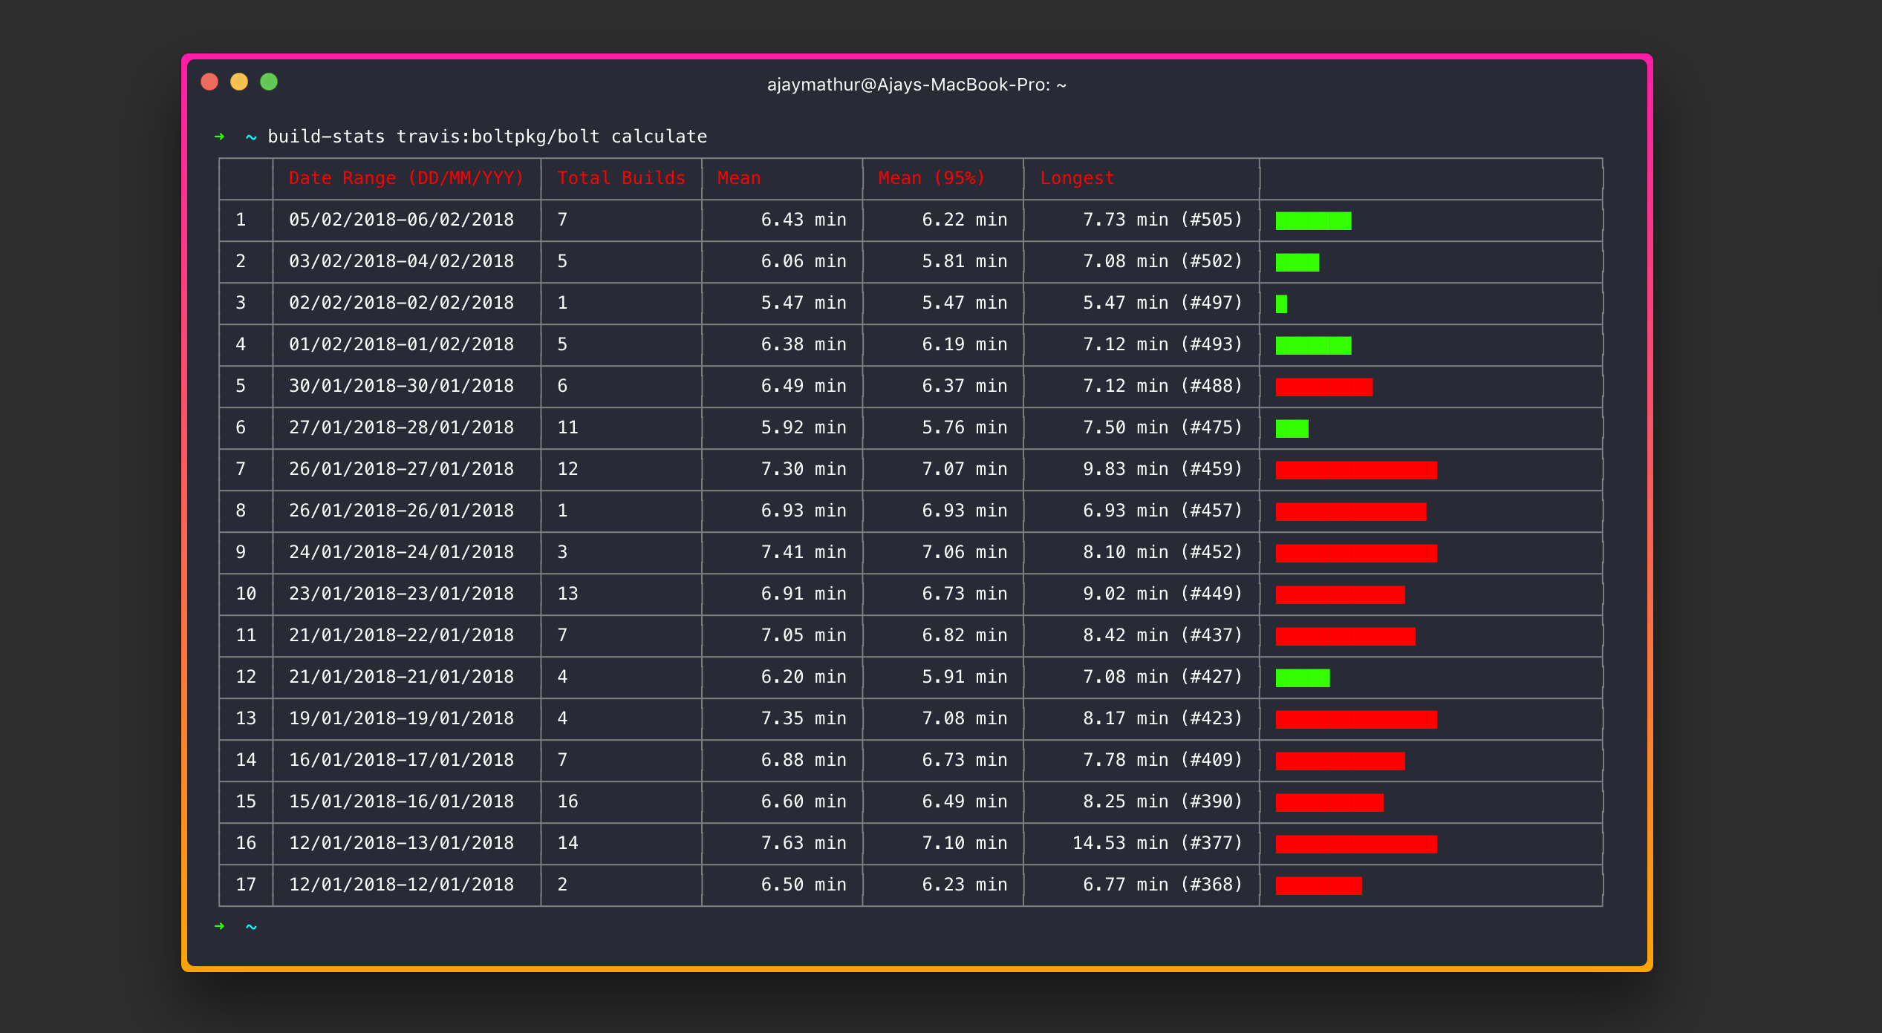
Task: Click the green bar in row 1
Action: point(1313,220)
